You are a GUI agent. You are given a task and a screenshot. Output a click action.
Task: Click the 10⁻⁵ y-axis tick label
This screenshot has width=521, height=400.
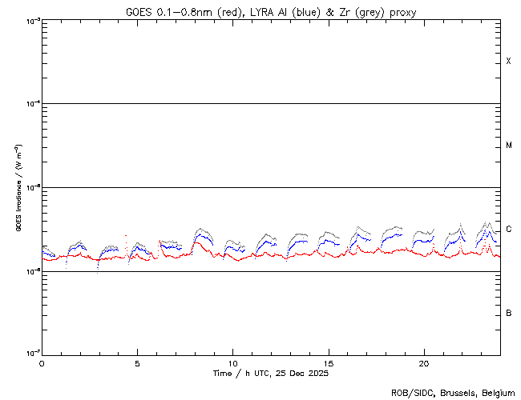[x=30, y=187]
